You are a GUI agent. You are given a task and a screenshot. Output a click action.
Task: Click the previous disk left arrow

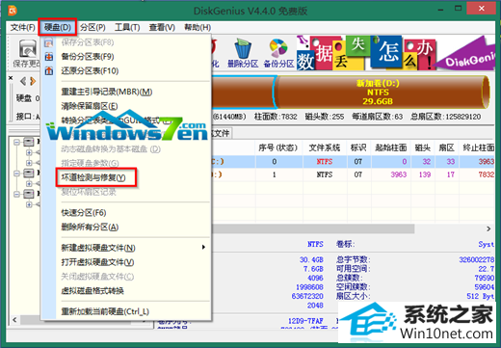23,81
